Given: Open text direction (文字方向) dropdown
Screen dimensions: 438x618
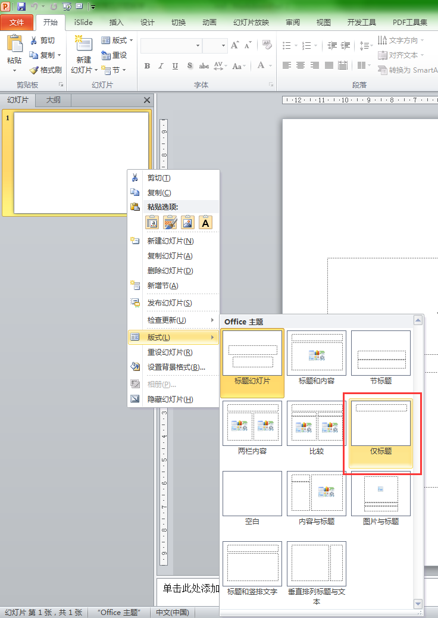Looking at the screenshot, I should click(401, 40).
